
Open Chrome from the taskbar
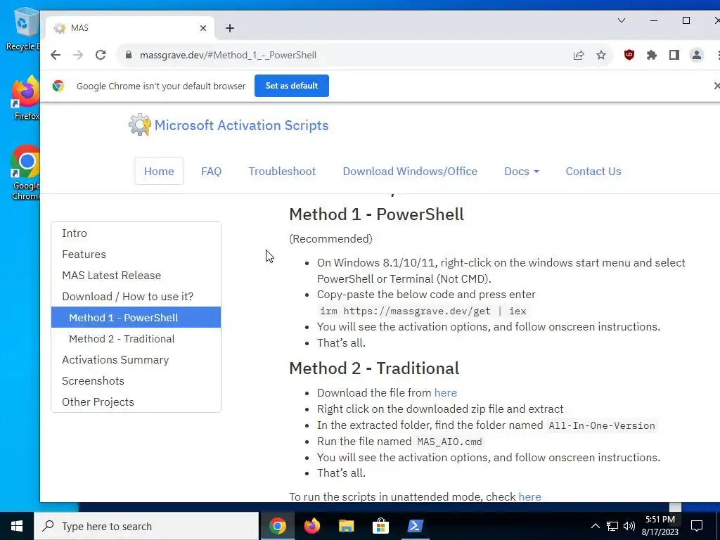tap(277, 526)
